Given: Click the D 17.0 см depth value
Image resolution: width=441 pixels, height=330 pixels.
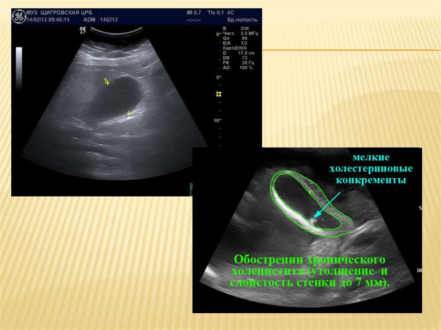Looking at the screenshot, I should pyautogui.click(x=239, y=53).
